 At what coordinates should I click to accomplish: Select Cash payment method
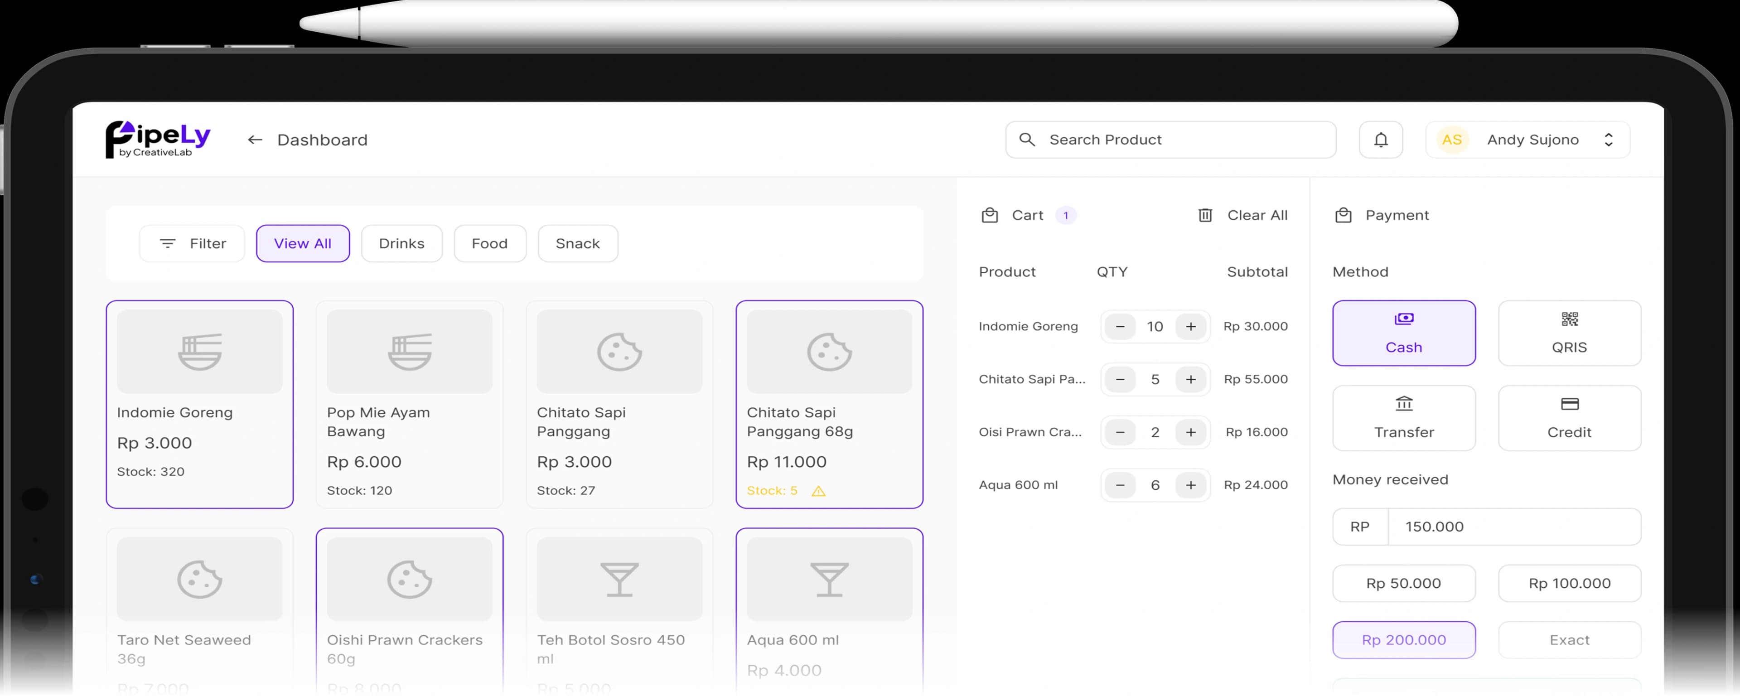pyautogui.click(x=1404, y=333)
